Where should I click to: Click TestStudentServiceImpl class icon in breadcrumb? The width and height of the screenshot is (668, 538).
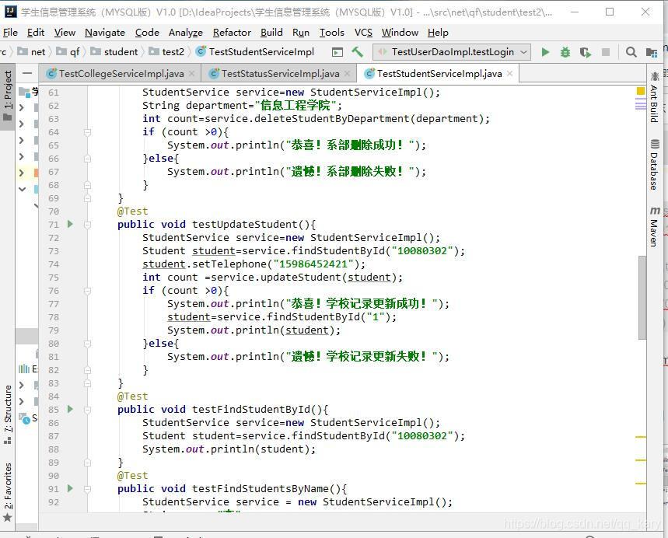click(201, 51)
